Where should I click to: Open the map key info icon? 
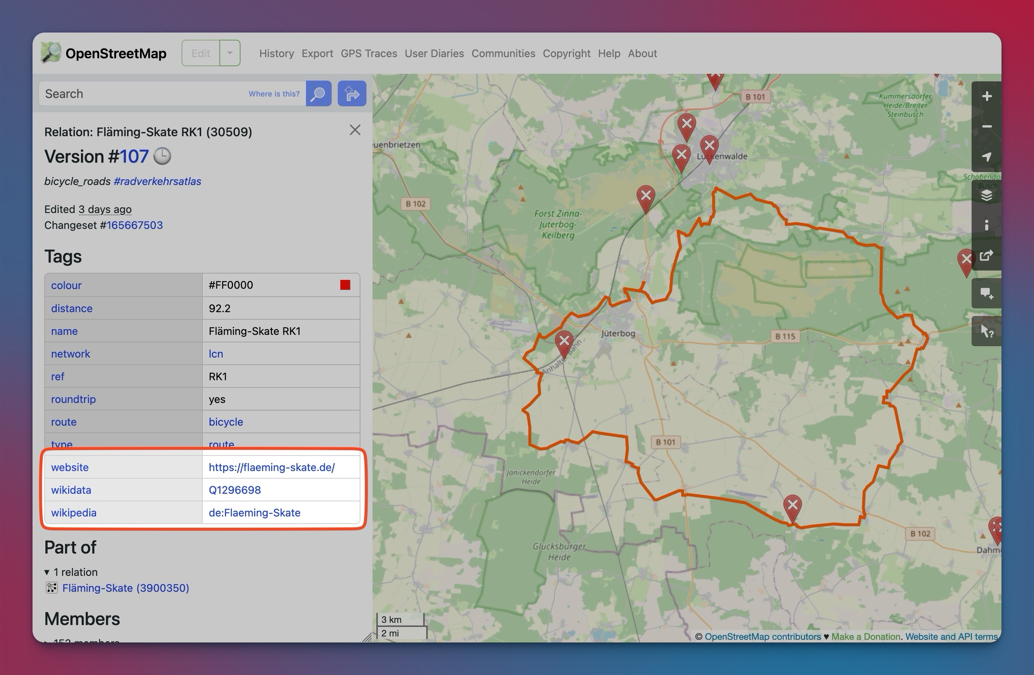(987, 225)
